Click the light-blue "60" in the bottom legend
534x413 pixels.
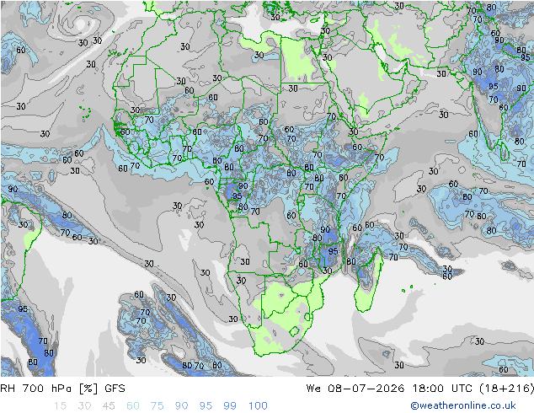tap(133, 405)
